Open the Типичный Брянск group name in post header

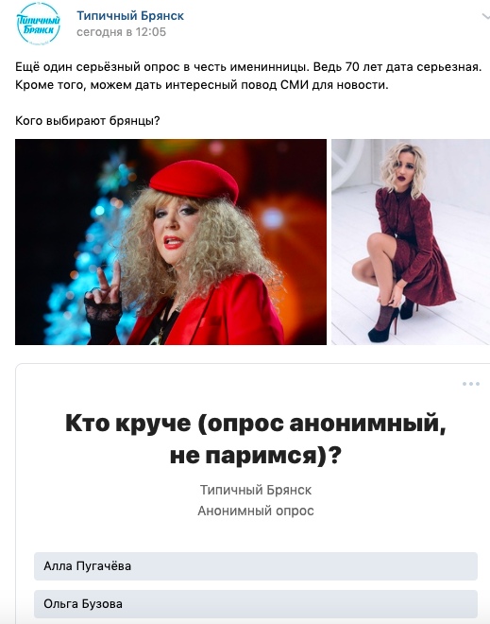(130, 16)
